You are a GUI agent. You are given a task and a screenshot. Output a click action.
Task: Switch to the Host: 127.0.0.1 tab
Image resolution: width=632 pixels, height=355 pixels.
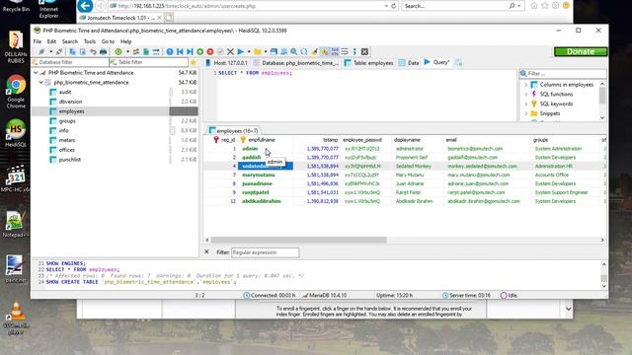click(x=226, y=63)
